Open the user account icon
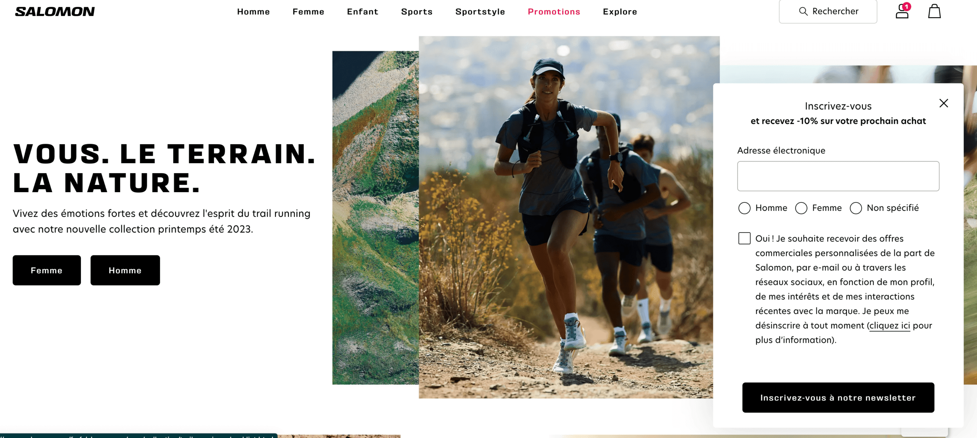The height and width of the screenshot is (438, 977). [x=902, y=11]
